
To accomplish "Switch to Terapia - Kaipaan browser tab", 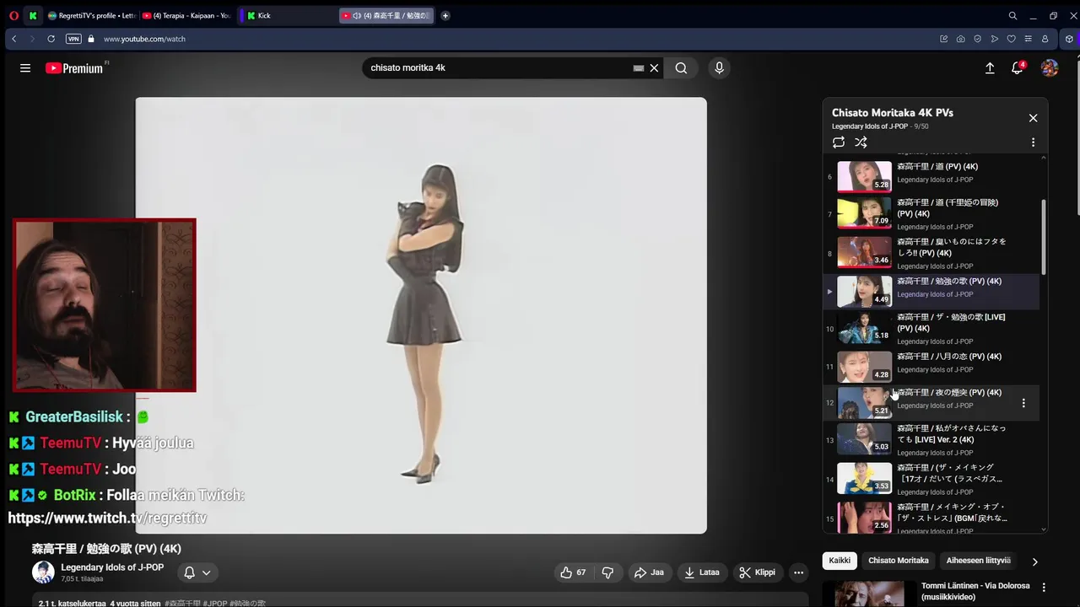I will (x=186, y=15).
